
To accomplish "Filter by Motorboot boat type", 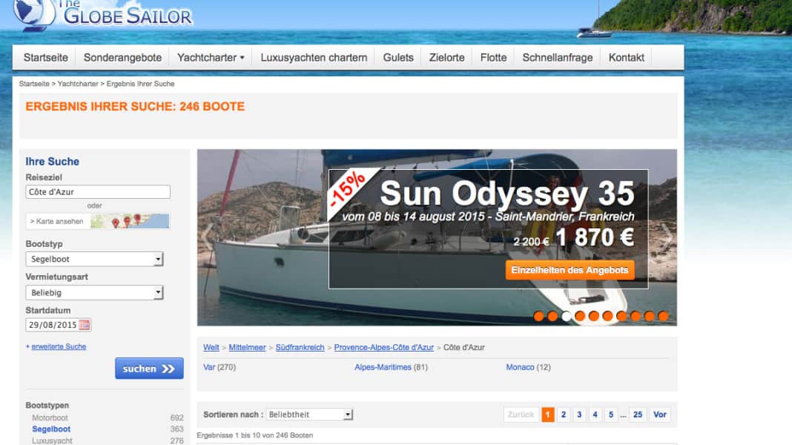I will pos(50,418).
